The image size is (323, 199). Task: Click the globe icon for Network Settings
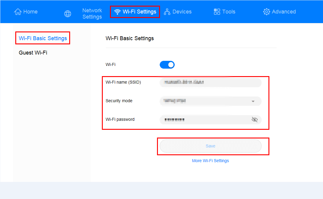pyautogui.click(x=68, y=14)
